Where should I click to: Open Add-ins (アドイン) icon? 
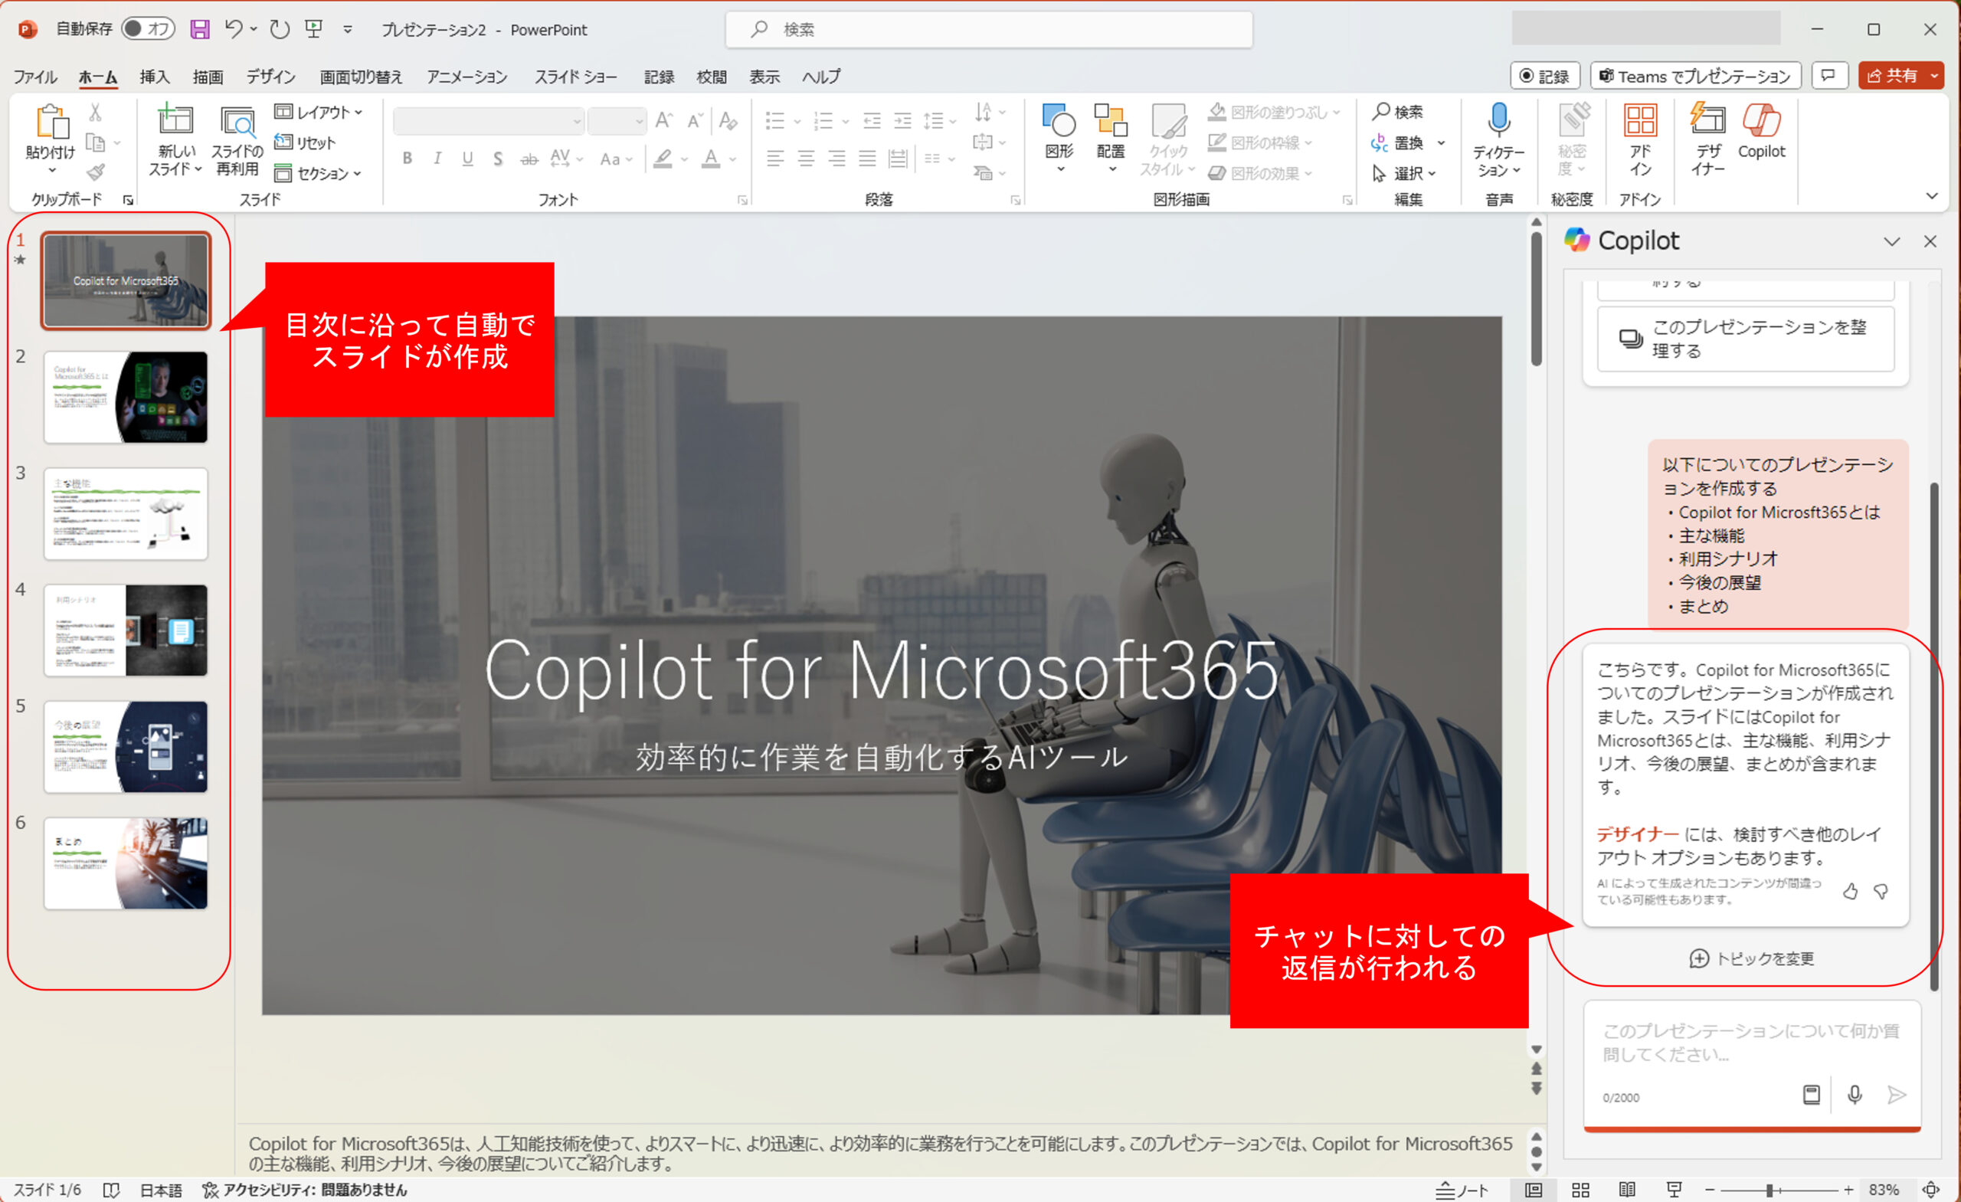tap(1639, 121)
